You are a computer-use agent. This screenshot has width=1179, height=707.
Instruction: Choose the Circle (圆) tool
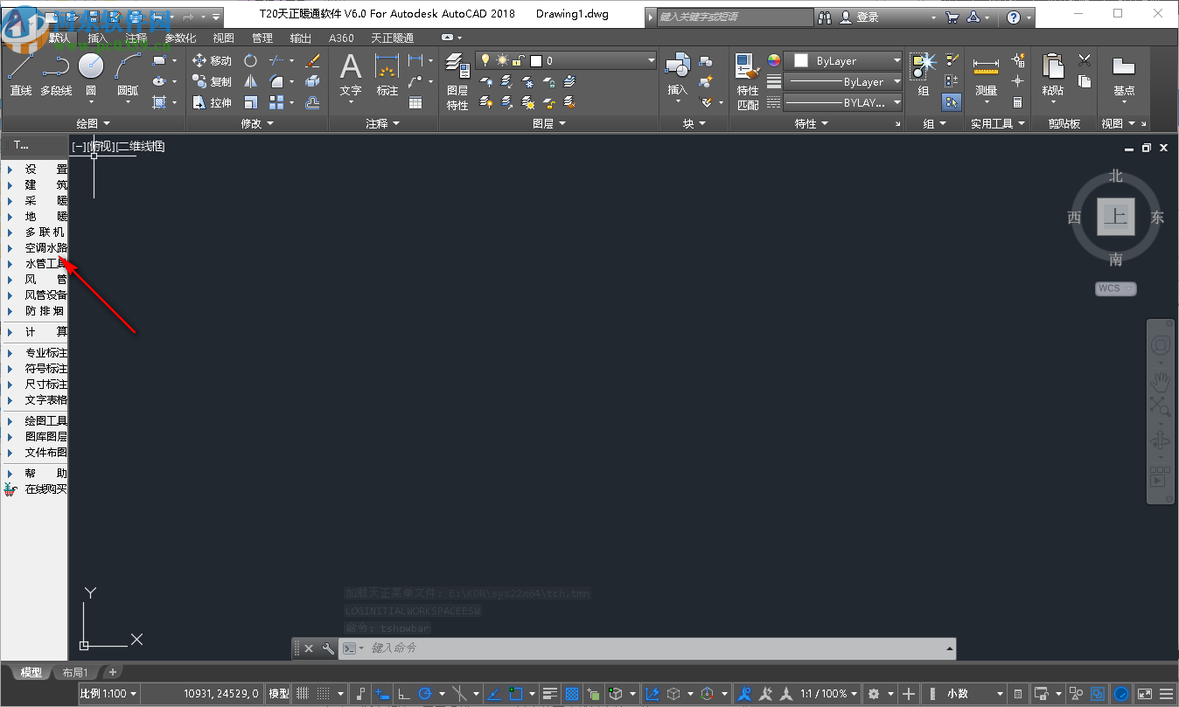[x=91, y=74]
